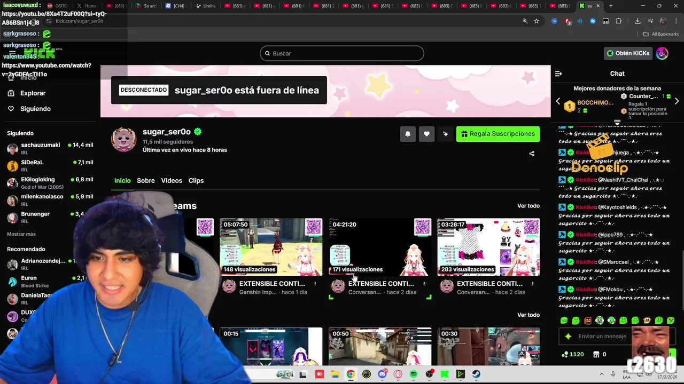
Task: Open the Opera GX taskbar icon
Action: [x=398, y=374]
